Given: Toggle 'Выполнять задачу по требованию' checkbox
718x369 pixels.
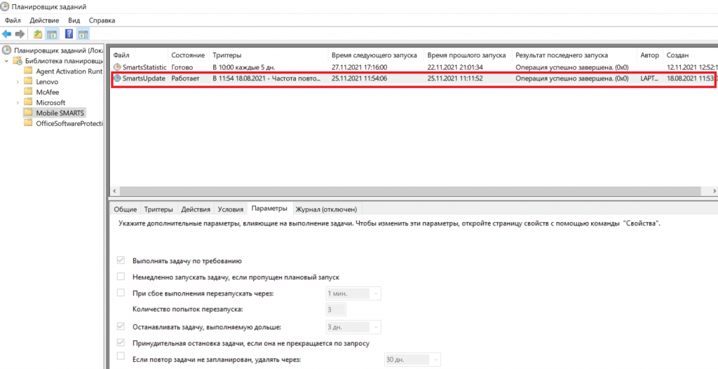Looking at the screenshot, I should pyautogui.click(x=121, y=260).
